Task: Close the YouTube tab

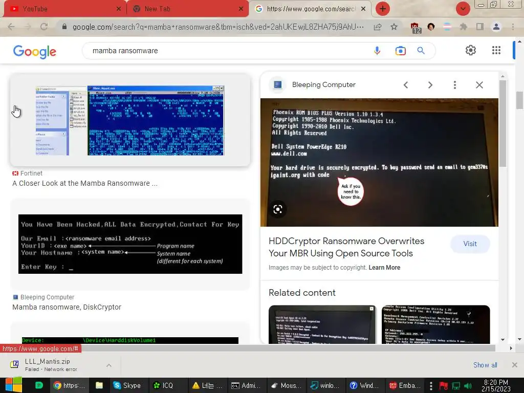Action: click(118, 9)
